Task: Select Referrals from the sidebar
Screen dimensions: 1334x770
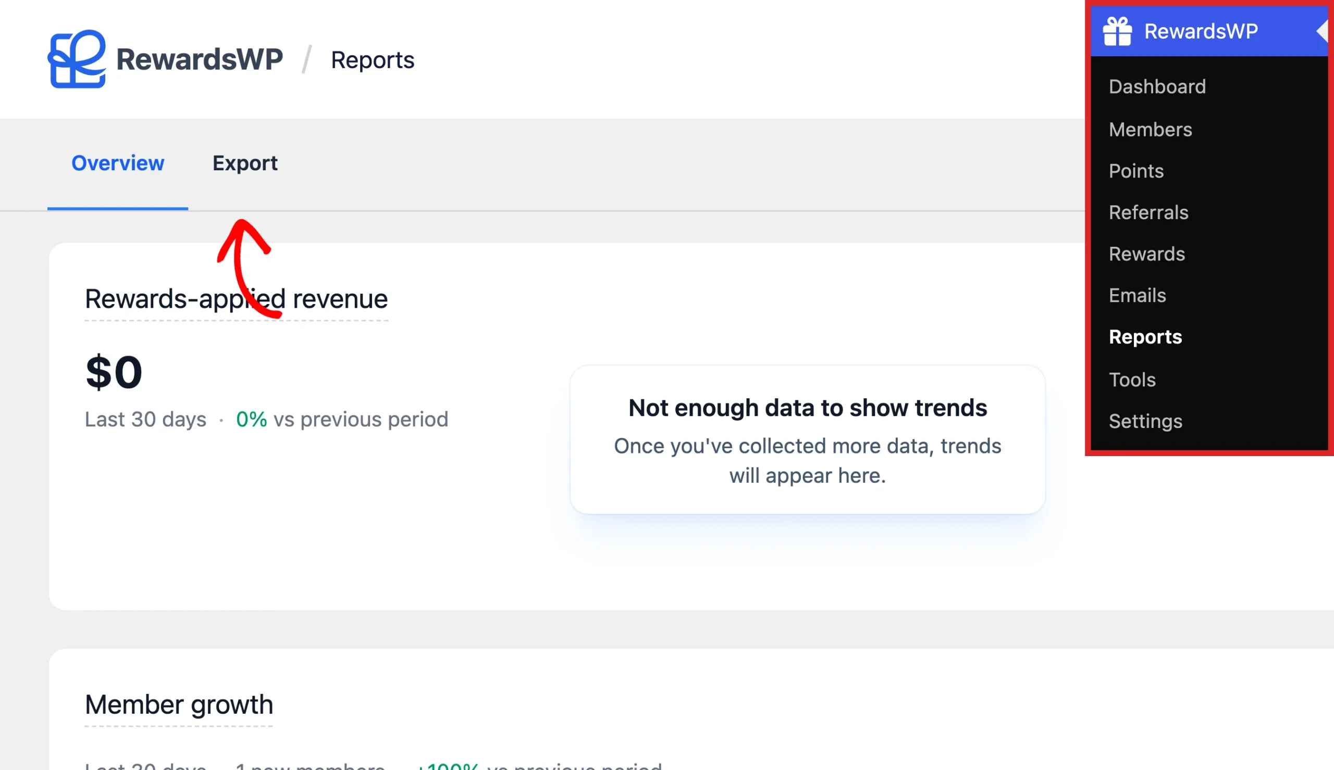Action: point(1148,212)
